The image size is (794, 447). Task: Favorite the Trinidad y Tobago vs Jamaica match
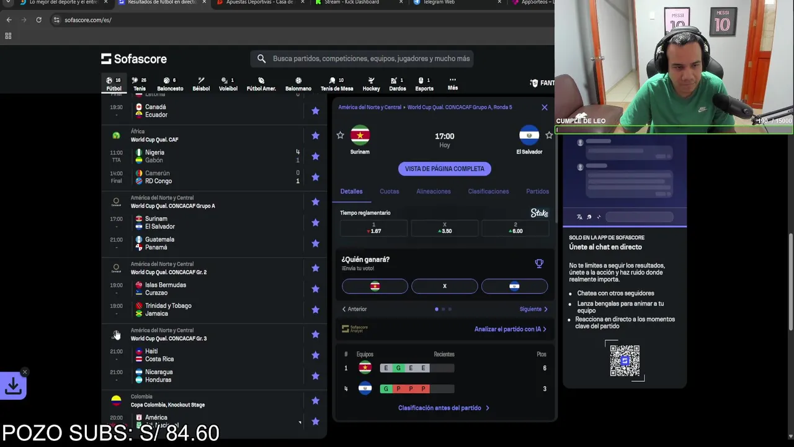pyautogui.click(x=315, y=309)
